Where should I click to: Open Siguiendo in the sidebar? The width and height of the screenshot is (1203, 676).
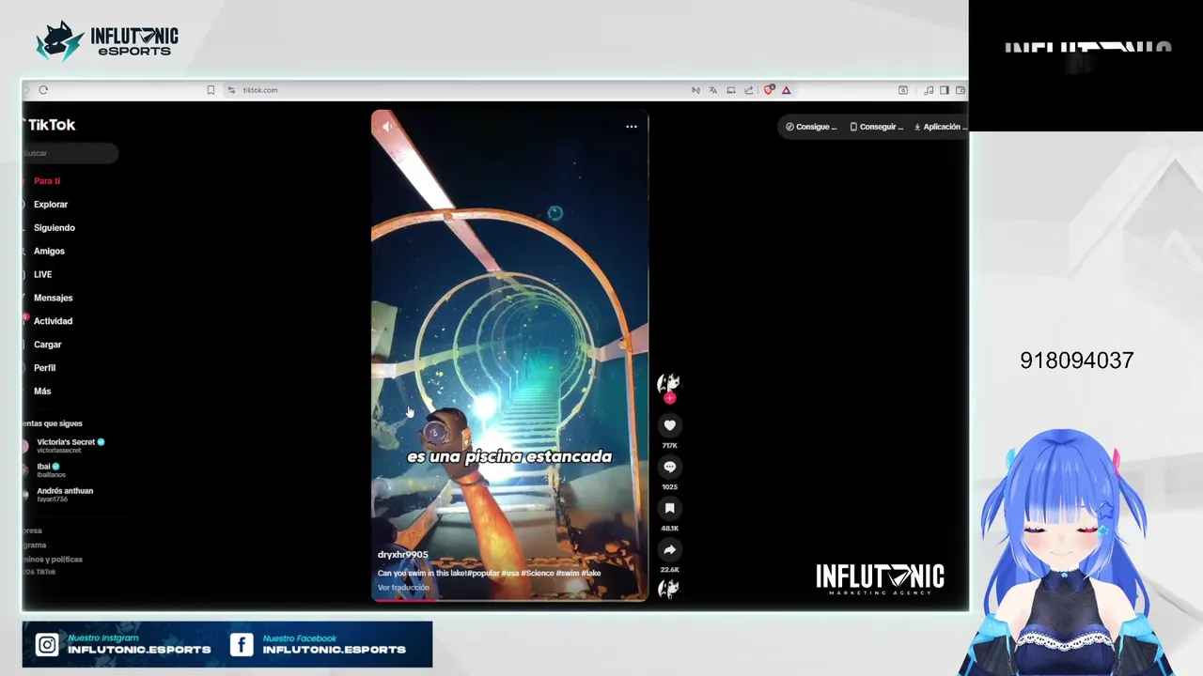click(54, 228)
